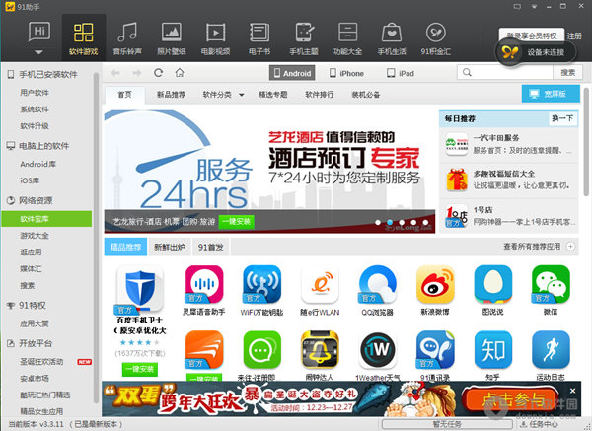Open the 图说说 egg app icon
Image resolution: width=592 pixels, height=431 pixels.
(493, 284)
